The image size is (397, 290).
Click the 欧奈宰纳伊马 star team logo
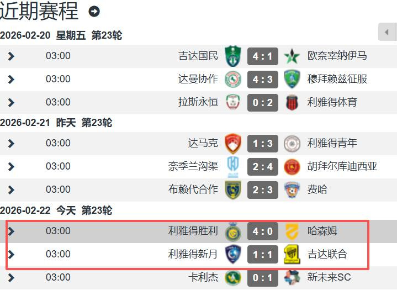[292, 56]
